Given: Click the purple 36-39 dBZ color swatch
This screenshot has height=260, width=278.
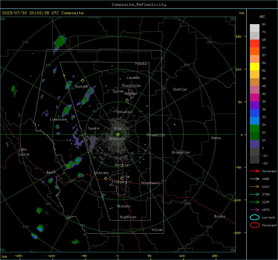Looking at the screenshot, I should coord(255,105).
